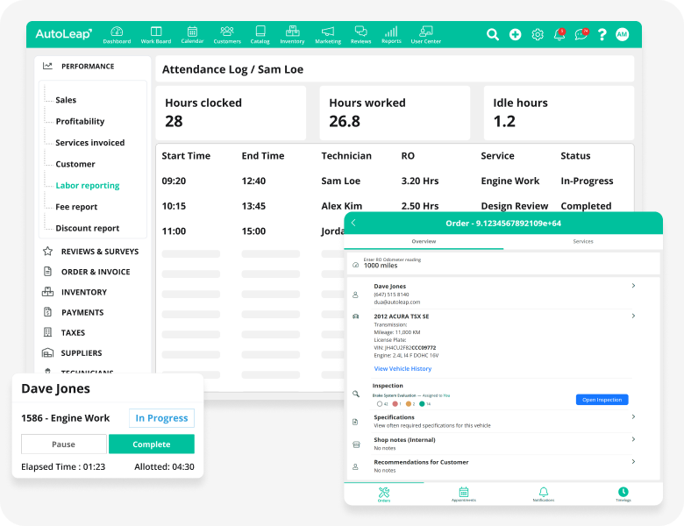Image resolution: width=684 pixels, height=526 pixels.
Task: Switch to the Services tab
Action: click(x=582, y=241)
